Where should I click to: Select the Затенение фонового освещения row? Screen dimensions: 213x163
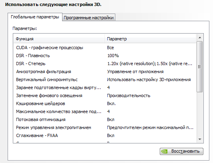[105, 95]
